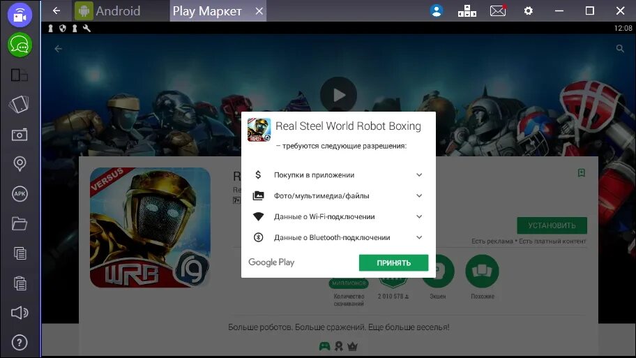Click the rotate screen icon in sidebar
Screen dimensions: 636x358
pos(19,104)
